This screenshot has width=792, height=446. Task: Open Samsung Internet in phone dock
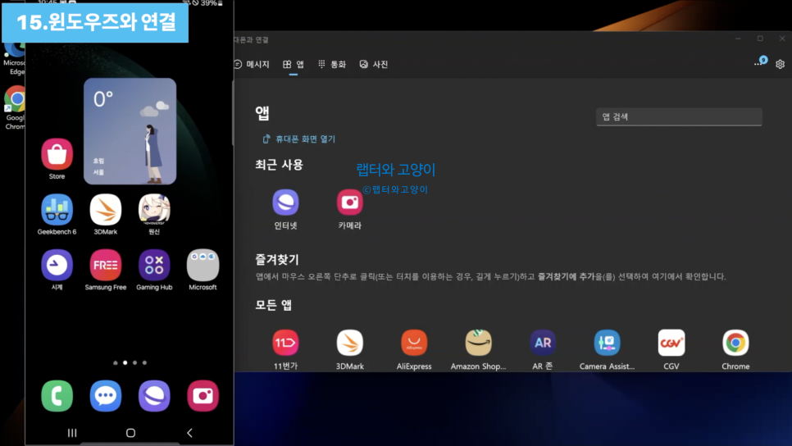(x=154, y=396)
